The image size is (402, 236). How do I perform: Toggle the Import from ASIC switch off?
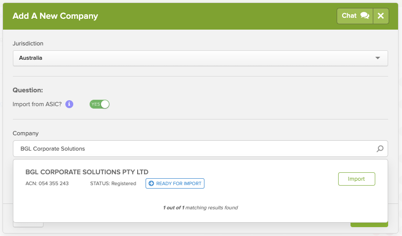tap(99, 104)
